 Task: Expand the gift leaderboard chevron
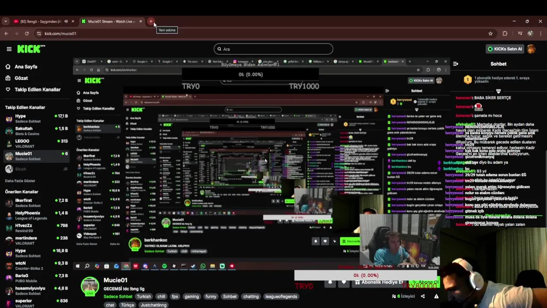click(498, 91)
